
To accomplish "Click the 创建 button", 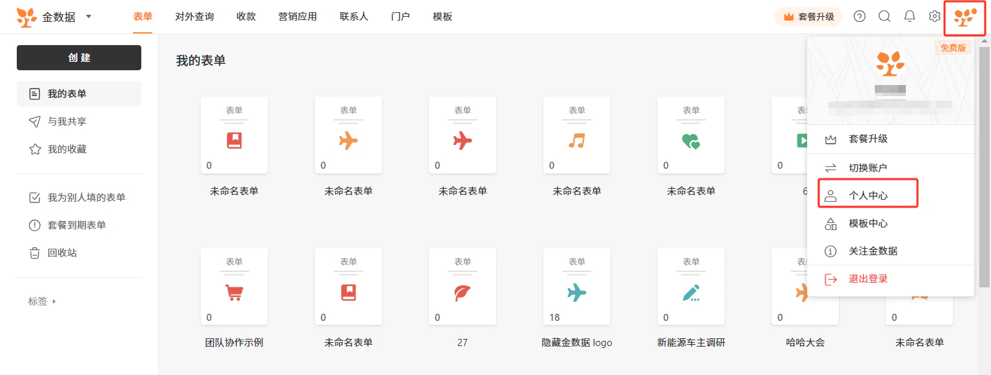I will click(x=79, y=57).
